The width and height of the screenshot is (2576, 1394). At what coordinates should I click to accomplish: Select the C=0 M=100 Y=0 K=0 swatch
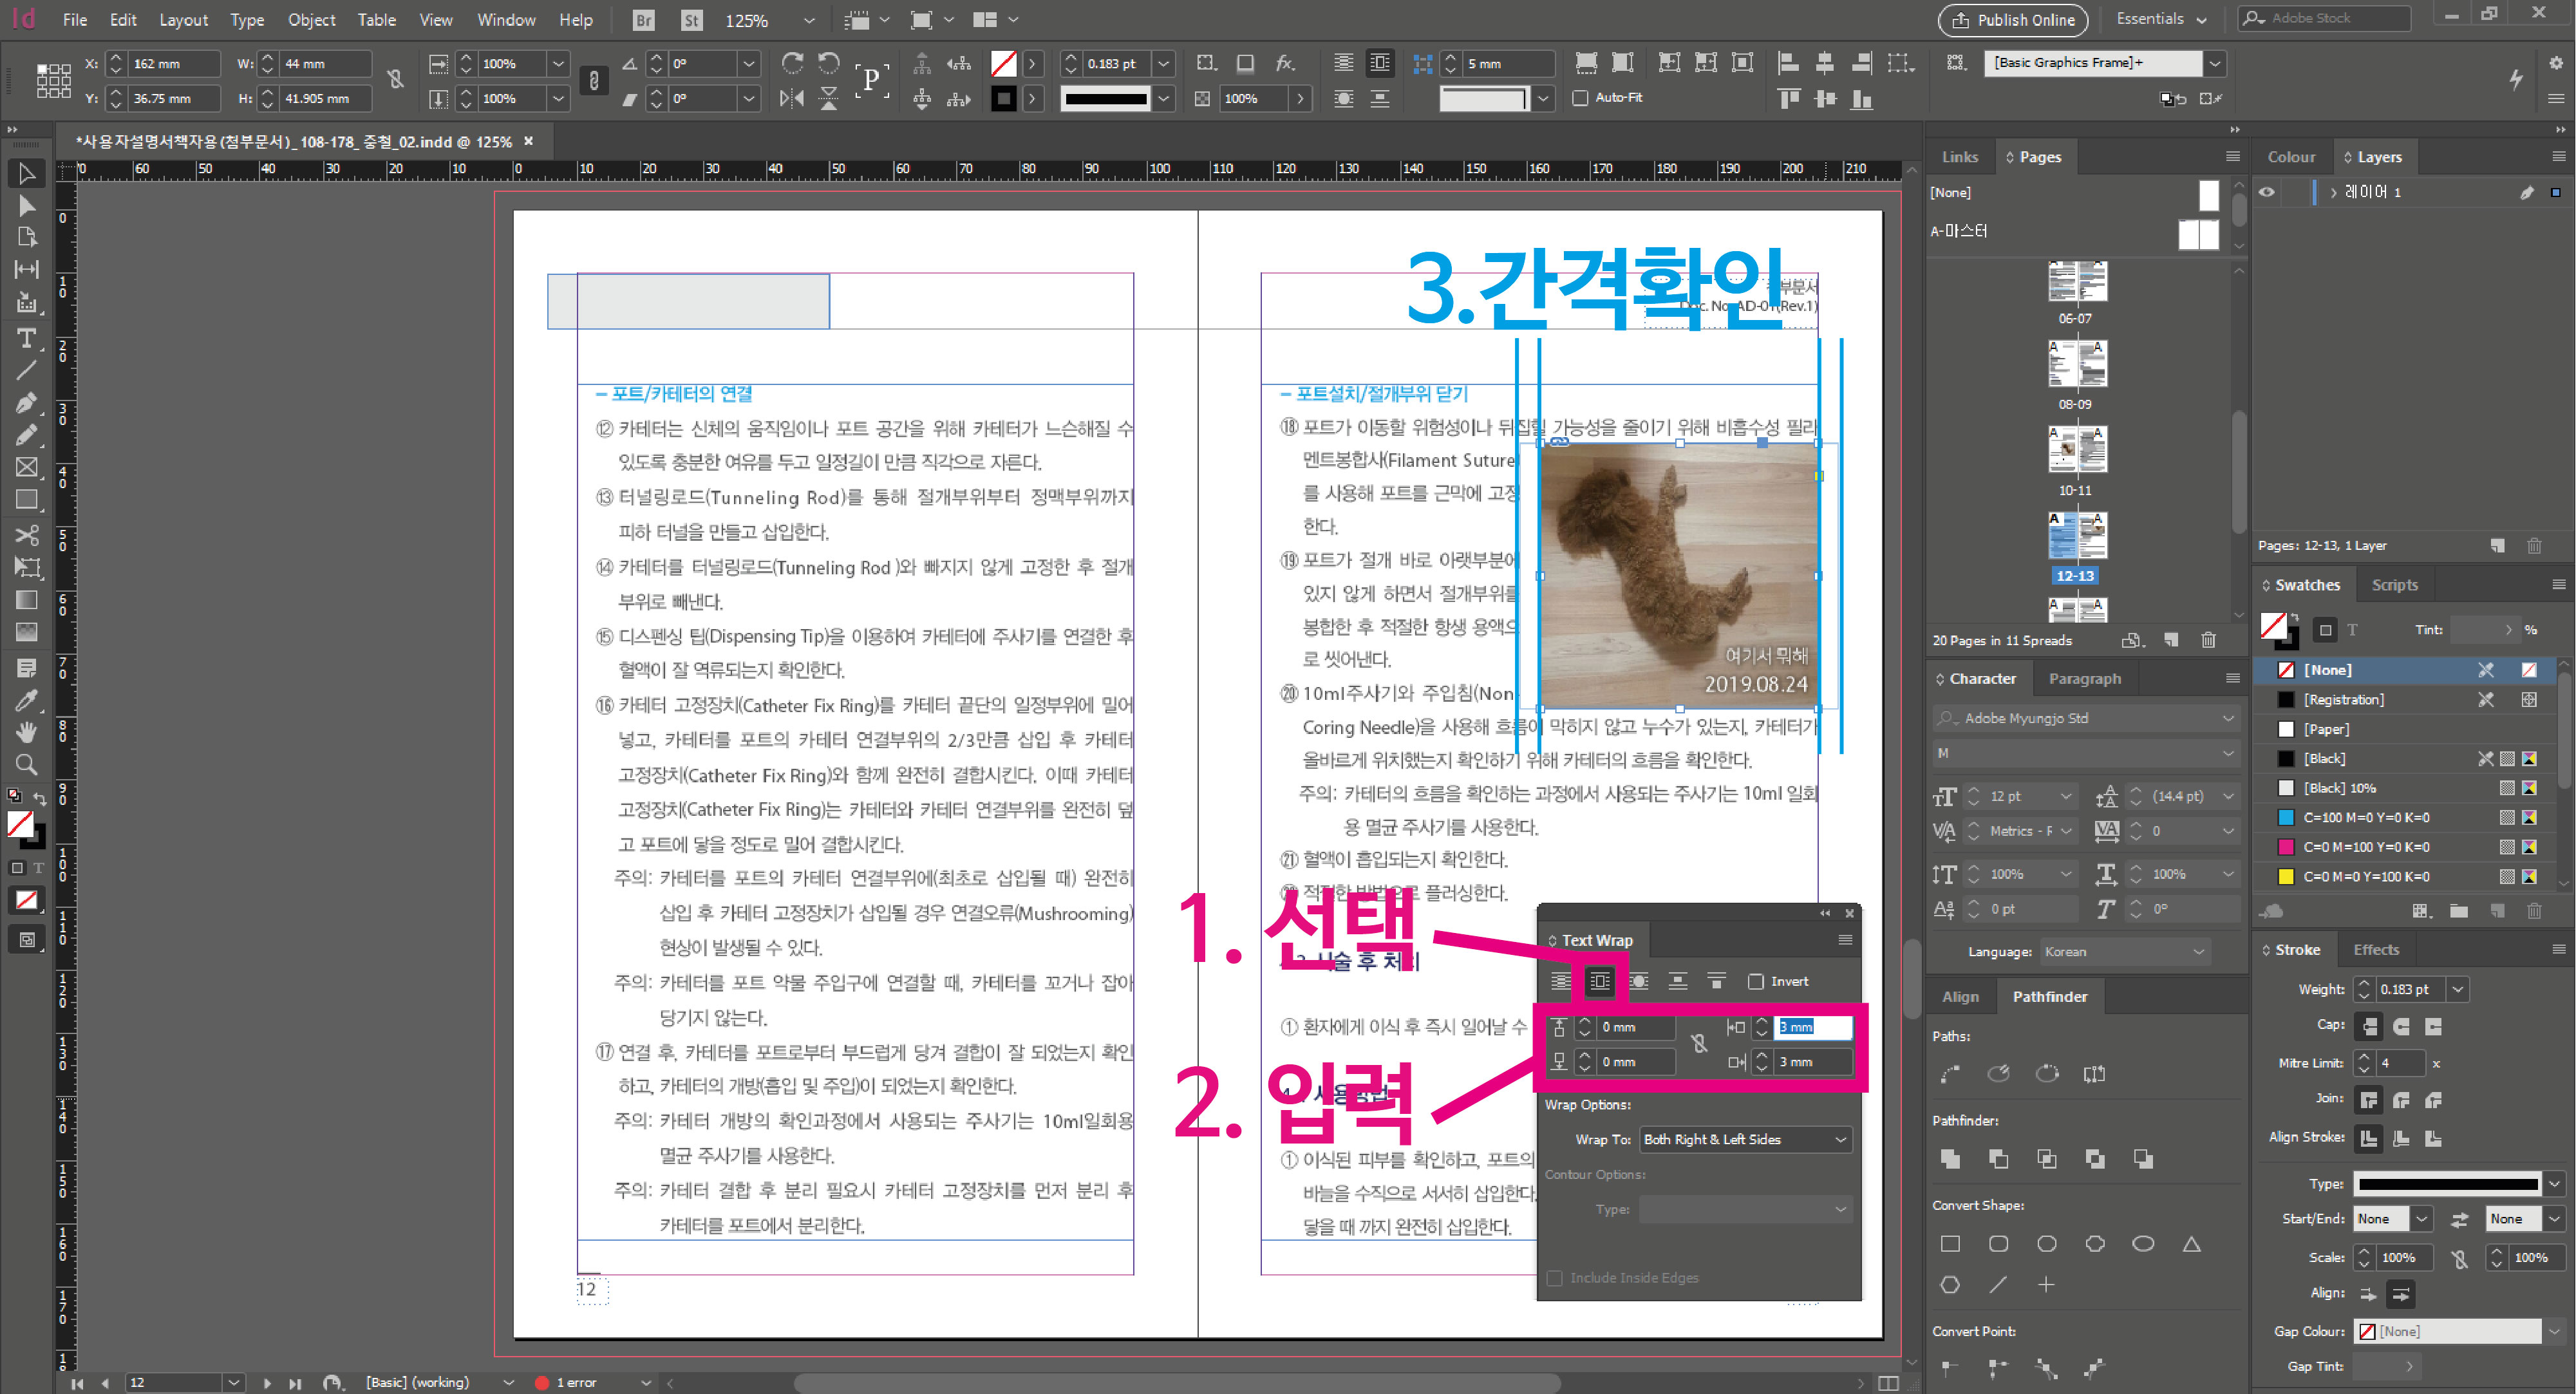click(2409, 847)
